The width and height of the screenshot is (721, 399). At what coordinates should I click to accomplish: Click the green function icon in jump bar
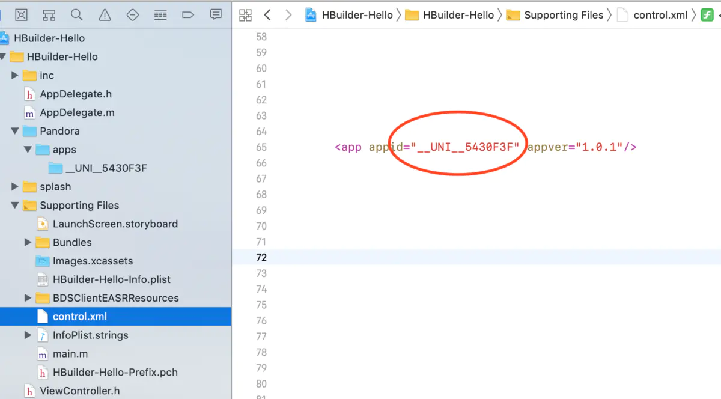click(707, 15)
